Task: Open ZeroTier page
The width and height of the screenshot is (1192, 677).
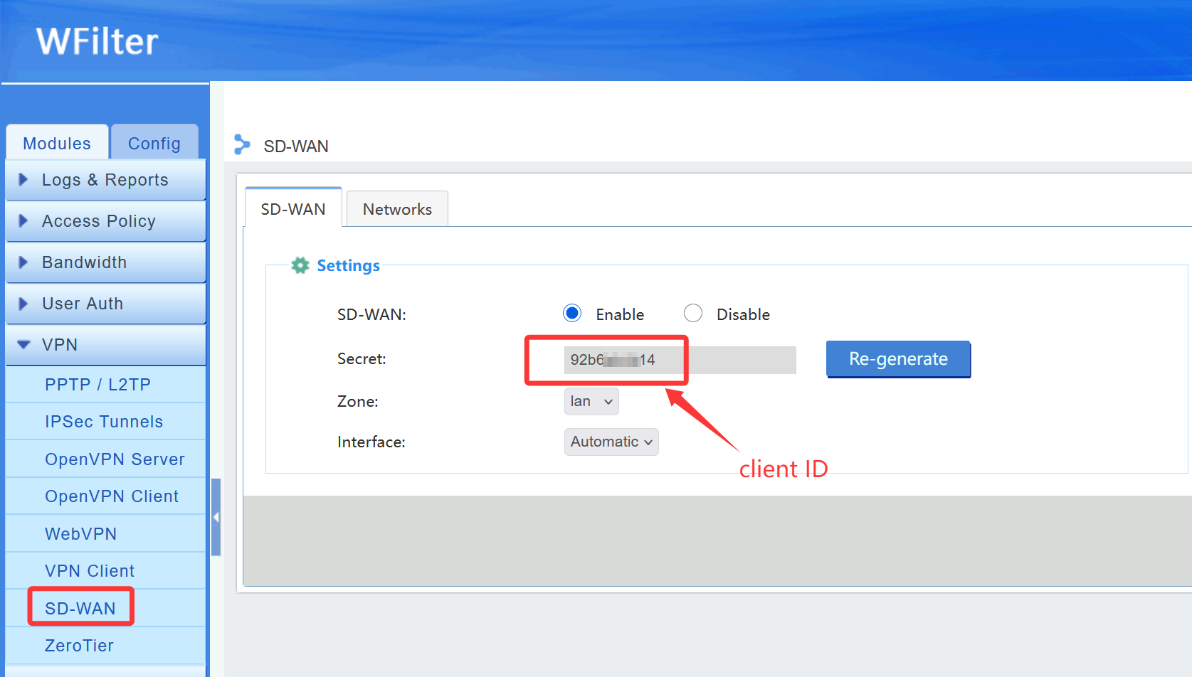Action: click(x=106, y=646)
